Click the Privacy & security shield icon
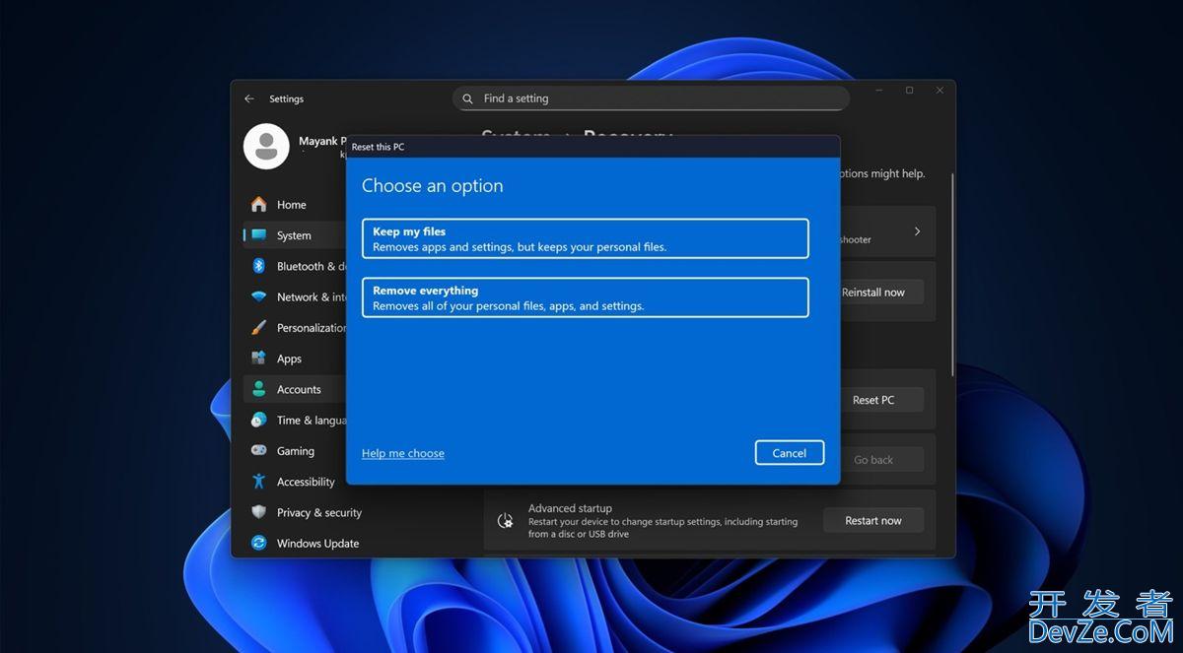1183x653 pixels. (258, 512)
